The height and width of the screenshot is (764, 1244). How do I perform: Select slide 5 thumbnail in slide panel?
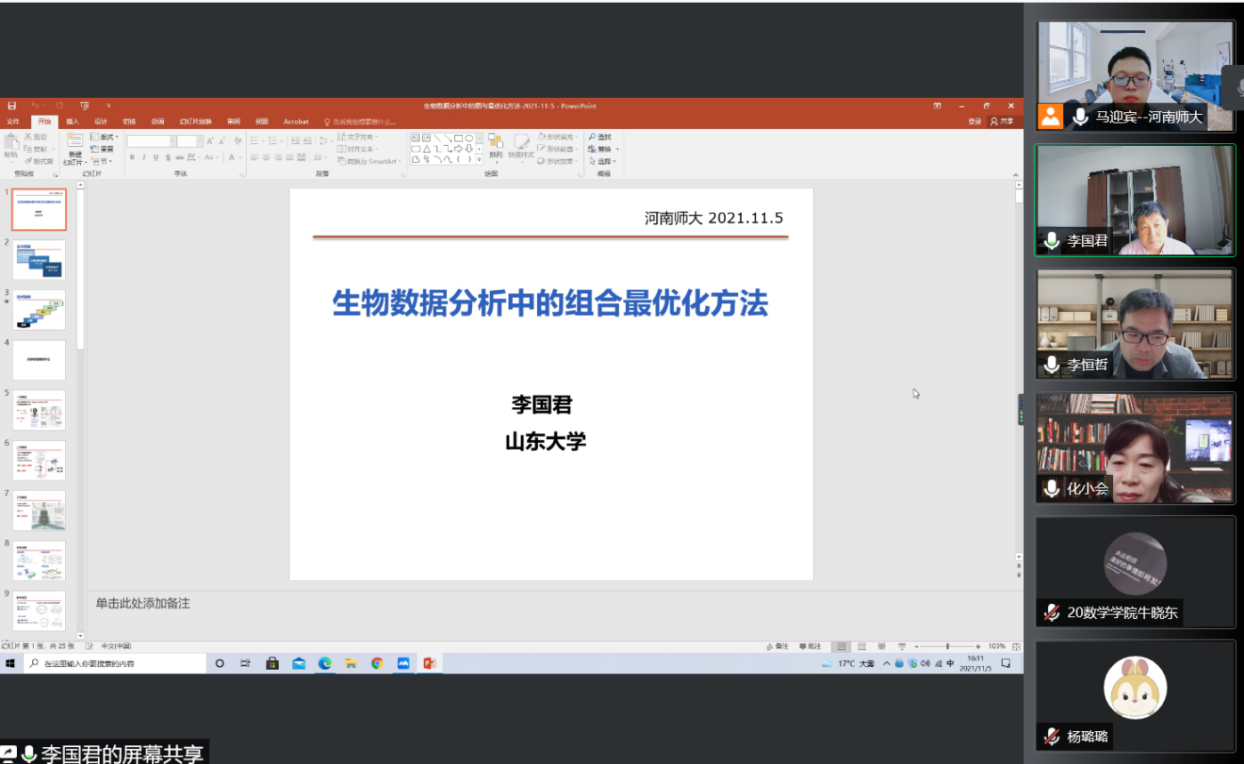tap(38, 410)
